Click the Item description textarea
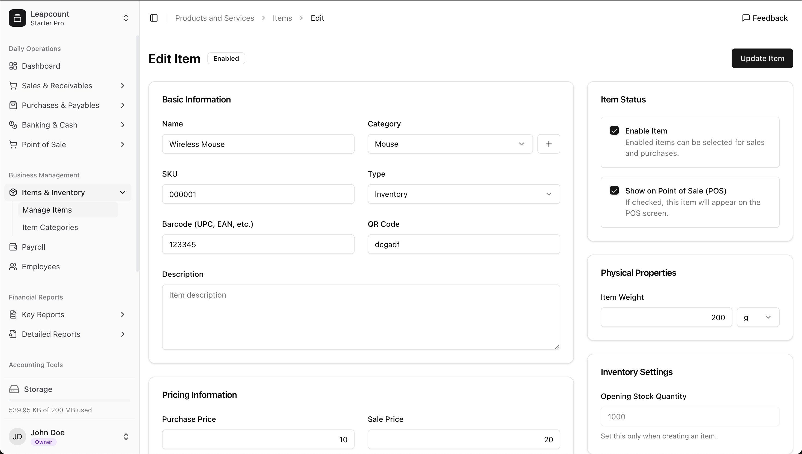Image resolution: width=802 pixels, height=454 pixels. (361, 317)
